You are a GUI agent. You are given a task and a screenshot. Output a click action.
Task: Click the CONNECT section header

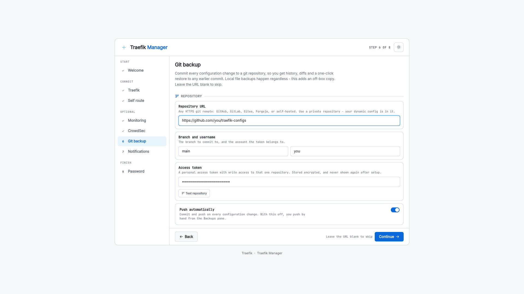point(127,82)
